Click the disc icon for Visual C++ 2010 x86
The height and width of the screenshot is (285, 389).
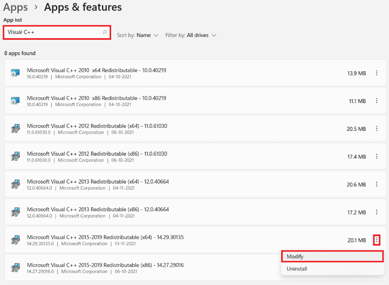tap(15, 101)
